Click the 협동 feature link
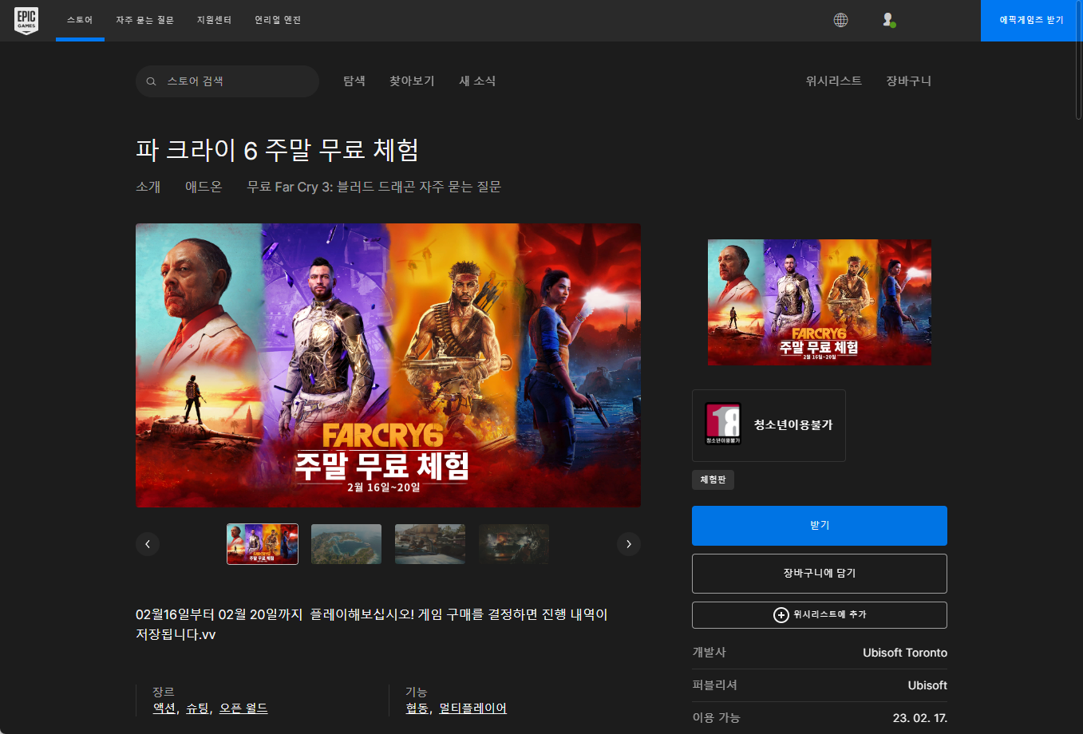Viewport: 1083px width, 734px height. pyautogui.click(x=417, y=708)
